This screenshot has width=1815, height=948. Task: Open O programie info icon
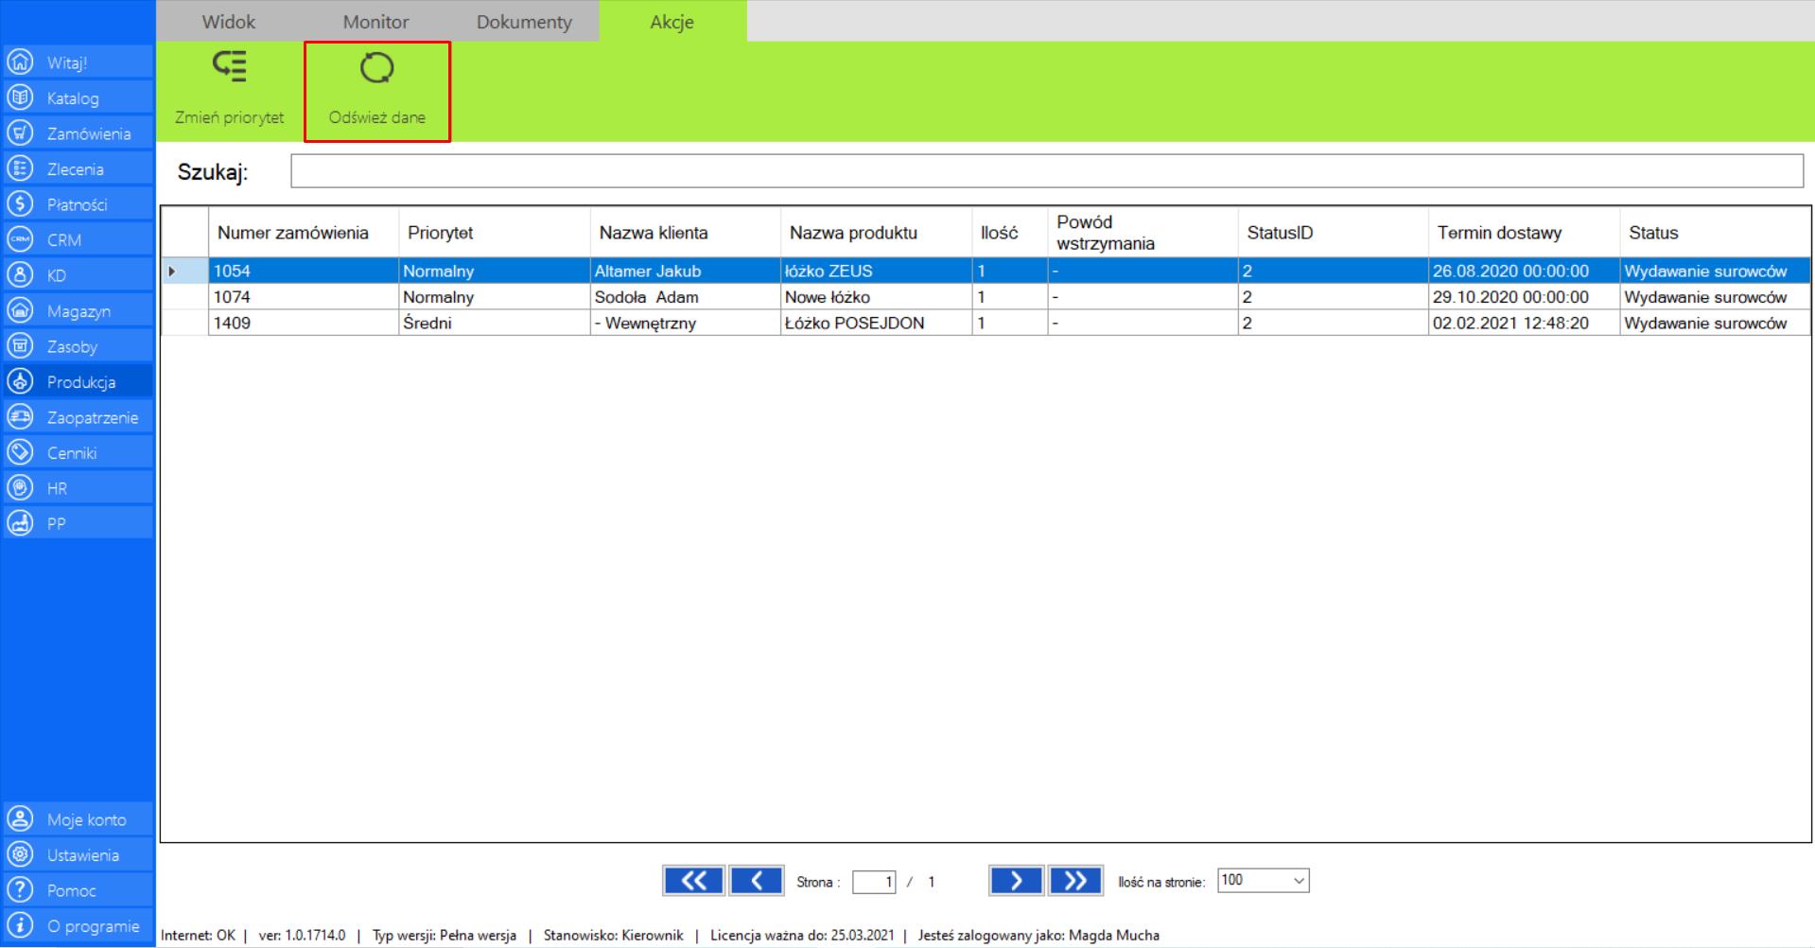point(20,925)
